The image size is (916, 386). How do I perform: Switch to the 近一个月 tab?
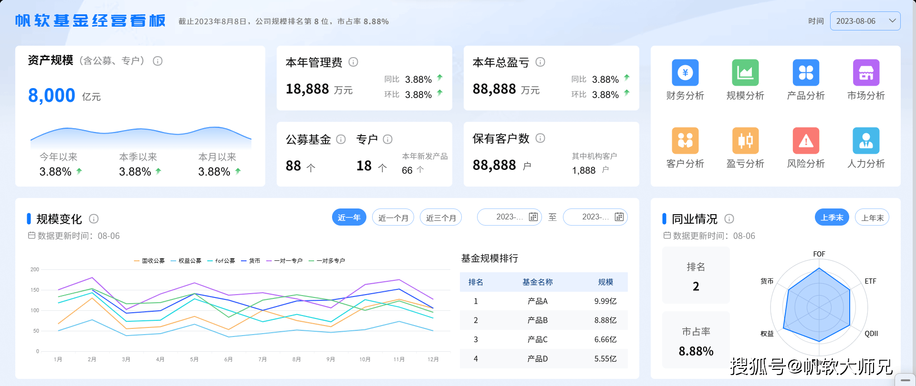pos(393,218)
